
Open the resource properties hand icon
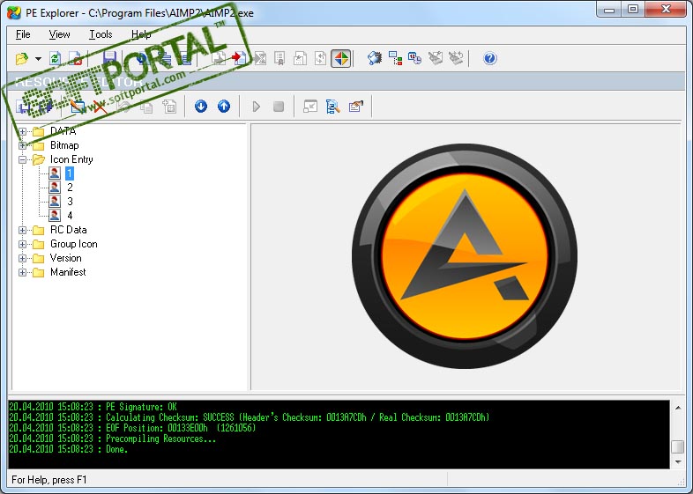[356, 107]
